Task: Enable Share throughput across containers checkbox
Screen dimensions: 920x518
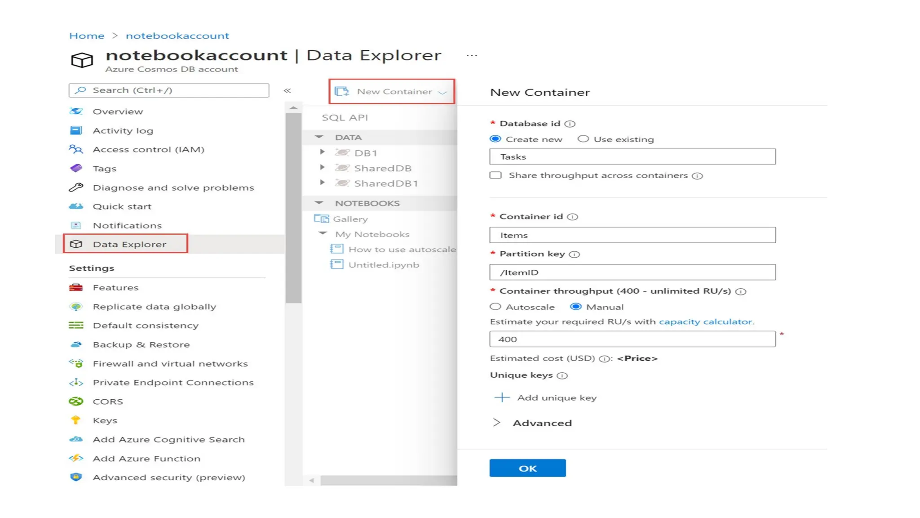Action: tap(495, 175)
